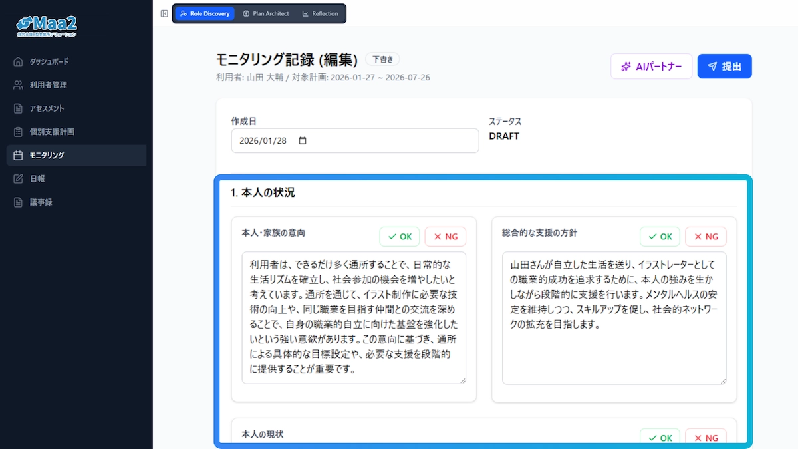Image resolution: width=798 pixels, height=449 pixels.
Task: Go to 利用者管理 page
Action: click(x=48, y=85)
